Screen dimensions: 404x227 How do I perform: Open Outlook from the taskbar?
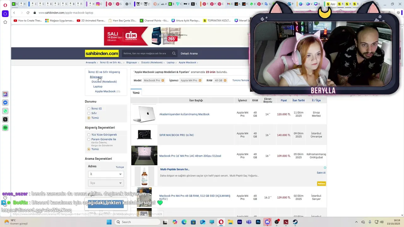[202, 222]
